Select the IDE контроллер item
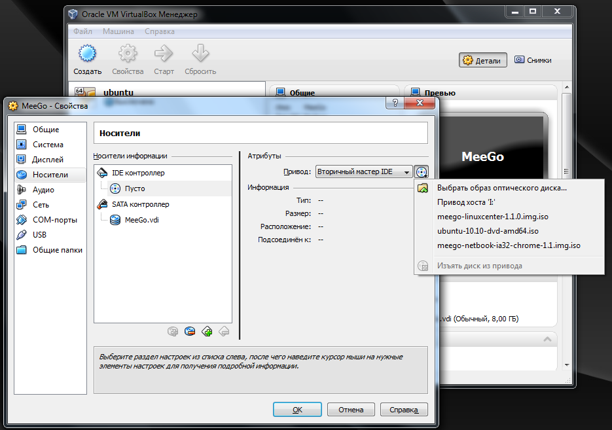 (x=138, y=173)
